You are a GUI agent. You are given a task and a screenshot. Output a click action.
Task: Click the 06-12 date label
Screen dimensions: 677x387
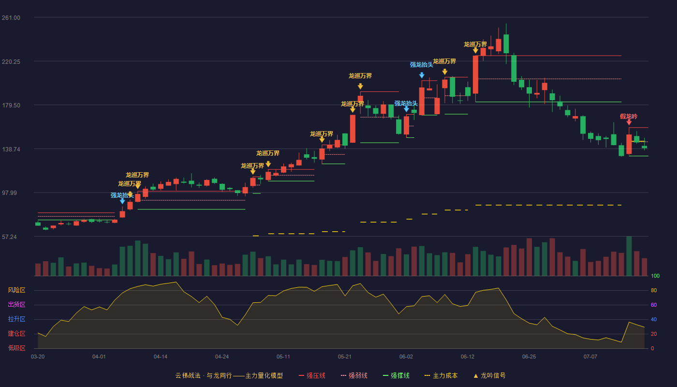468,357
